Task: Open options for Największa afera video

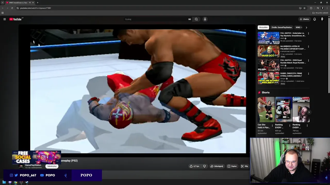Action: click(x=308, y=47)
